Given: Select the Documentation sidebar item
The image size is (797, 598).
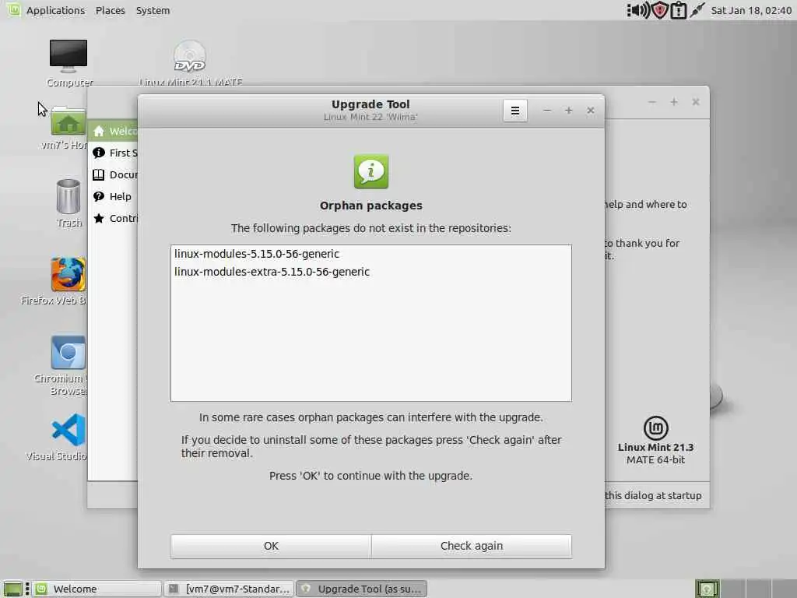Looking at the screenshot, I should click(113, 174).
